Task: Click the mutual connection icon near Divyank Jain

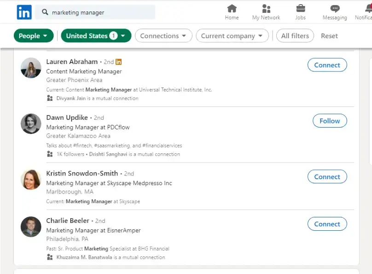Action: (50, 98)
